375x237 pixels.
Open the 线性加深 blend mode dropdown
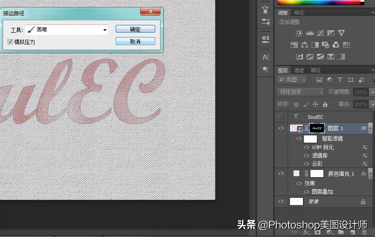click(x=300, y=92)
